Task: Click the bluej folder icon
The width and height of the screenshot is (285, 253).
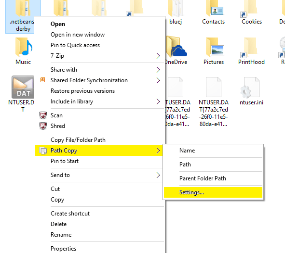Action: 176,8
